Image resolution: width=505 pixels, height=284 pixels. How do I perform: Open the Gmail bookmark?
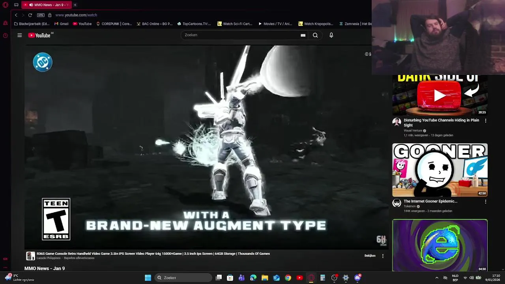[x=62, y=24]
